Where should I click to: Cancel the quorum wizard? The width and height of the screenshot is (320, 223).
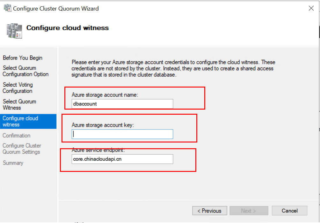(289, 211)
